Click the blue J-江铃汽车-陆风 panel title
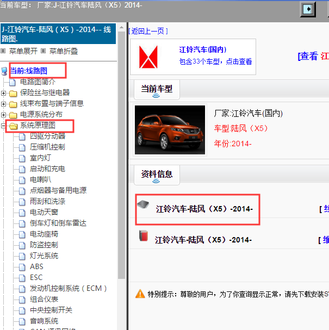This screenshot has height=330, width=329. (58, 34)
